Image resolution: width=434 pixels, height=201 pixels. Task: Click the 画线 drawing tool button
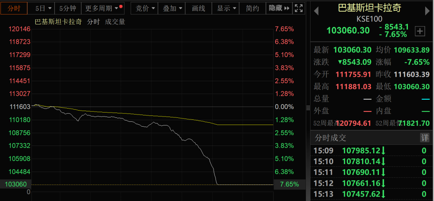pos(199,8)
